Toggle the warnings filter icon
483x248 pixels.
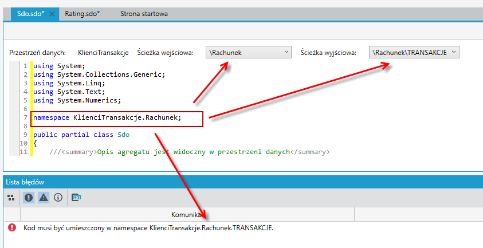click(x=44, y=198)
